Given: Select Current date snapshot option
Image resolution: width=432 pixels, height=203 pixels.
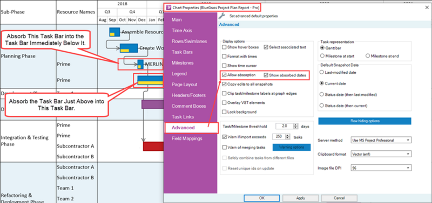Looking at the screenshot, I should tap(322, 83).
